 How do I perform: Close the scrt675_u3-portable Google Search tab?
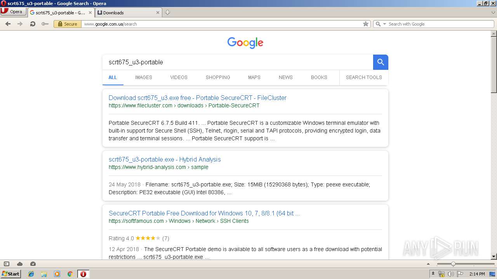pos(90,12)
